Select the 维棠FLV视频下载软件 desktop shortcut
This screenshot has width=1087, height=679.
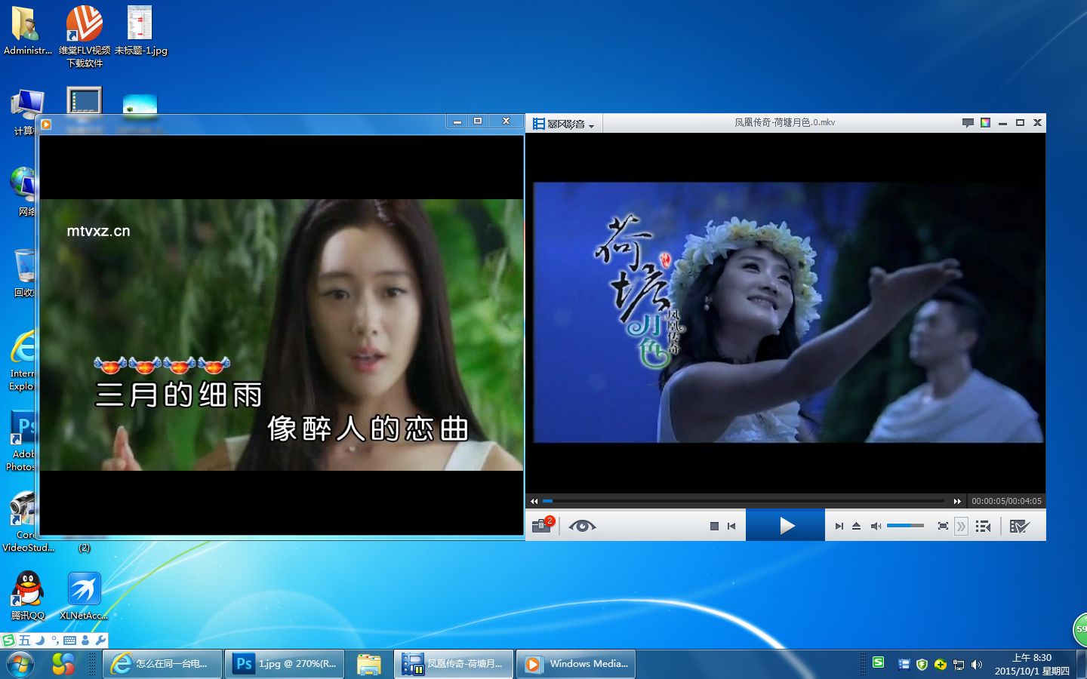tap(85, 36)
